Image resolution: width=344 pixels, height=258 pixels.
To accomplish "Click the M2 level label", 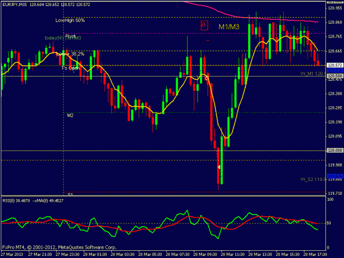I will (x=70, y=116).
